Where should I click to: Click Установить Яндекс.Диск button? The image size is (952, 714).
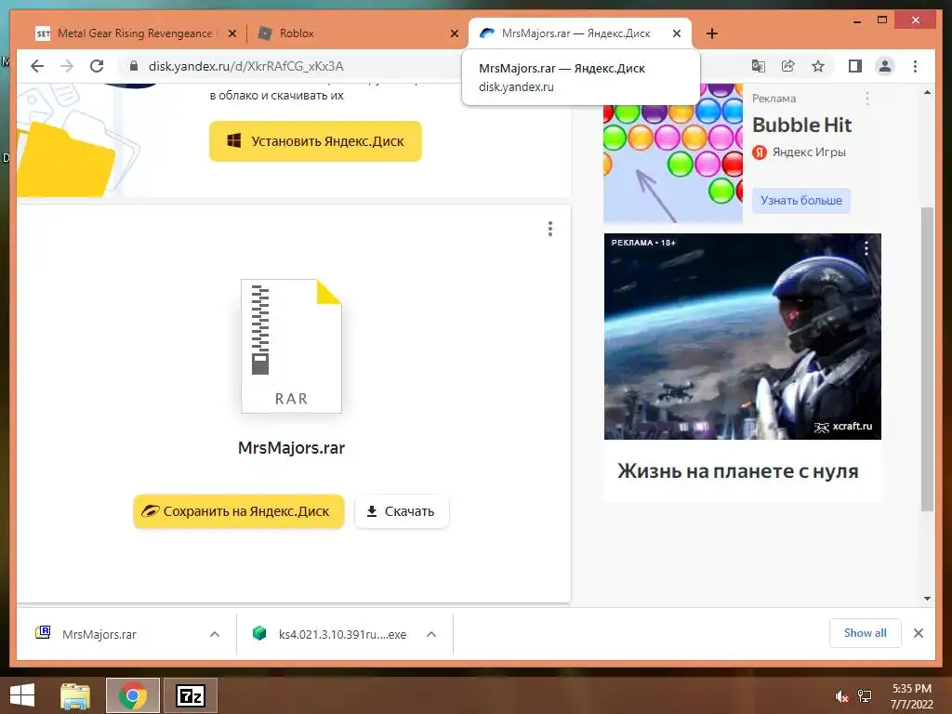click(315, 141)
